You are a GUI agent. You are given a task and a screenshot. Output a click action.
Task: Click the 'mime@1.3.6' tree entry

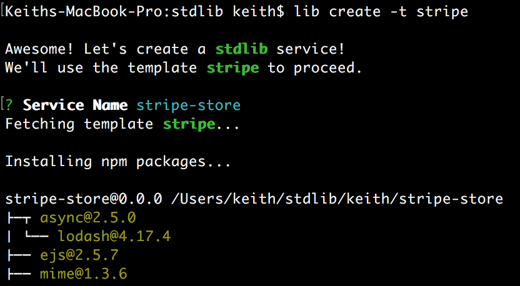click(84, 274)
